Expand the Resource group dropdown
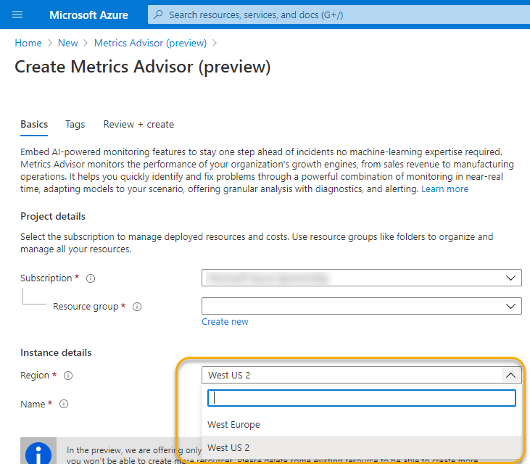The height and width of the screenshot is (464, 530). pyautogui.click(x=361, y=306)
